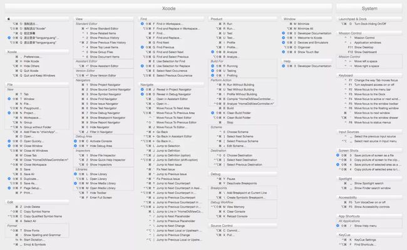This screenshot has width=407, height=250.
Task: Click the Debug menu section header
Action: click(x=243, y=174)
